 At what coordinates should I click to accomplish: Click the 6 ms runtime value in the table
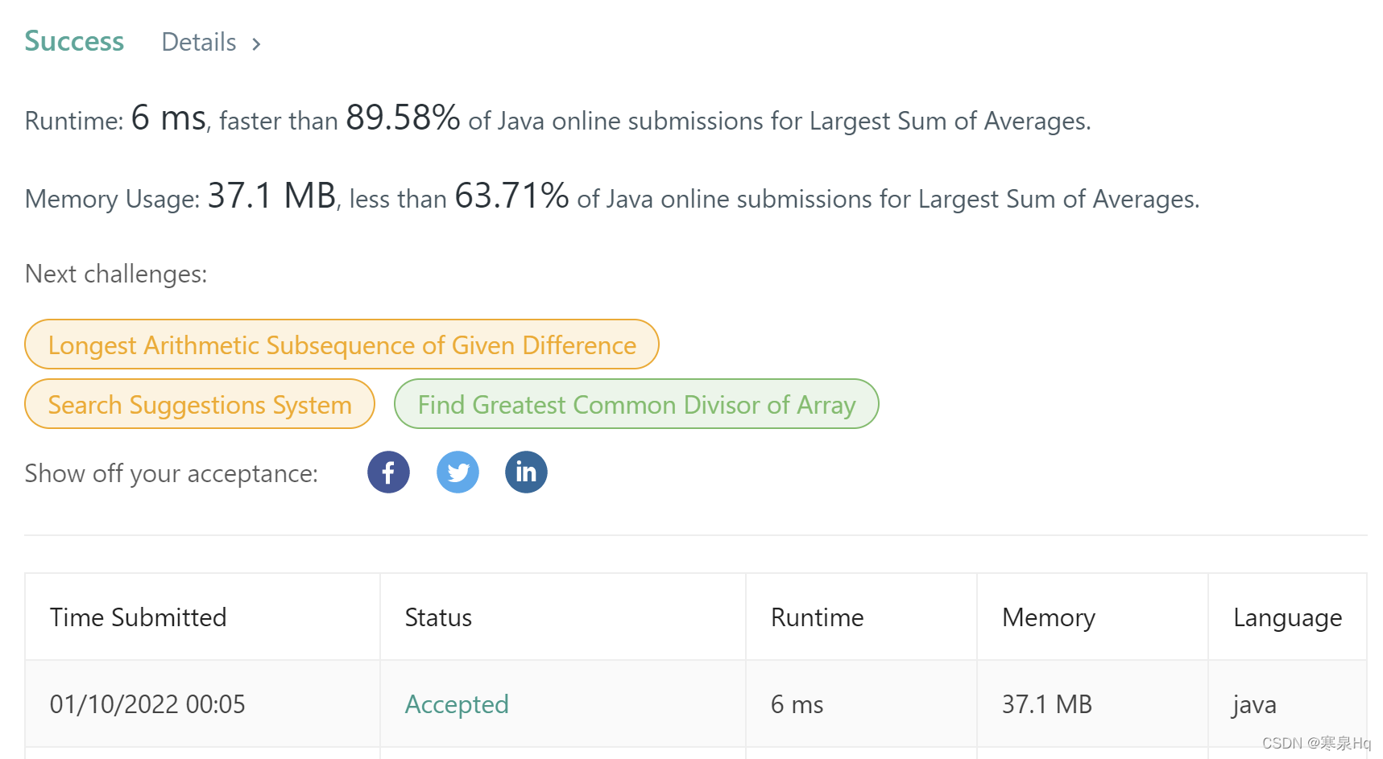tap(796, 703)
